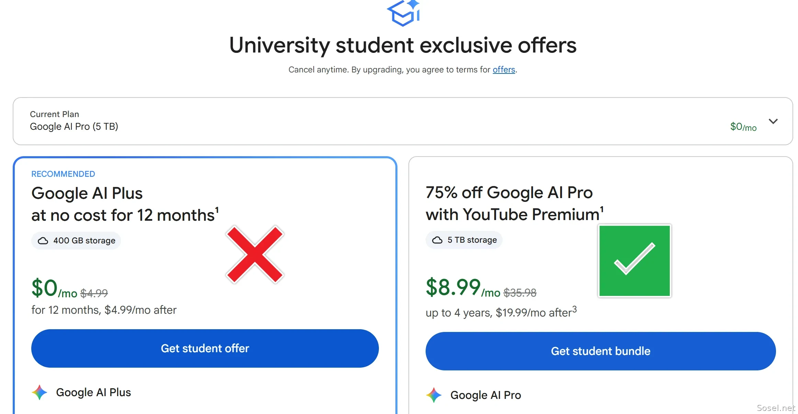This screenshot has width=798, height=414.
Task: Click the footnote 3 after $19.99/mo
Action: click(574, 309)
